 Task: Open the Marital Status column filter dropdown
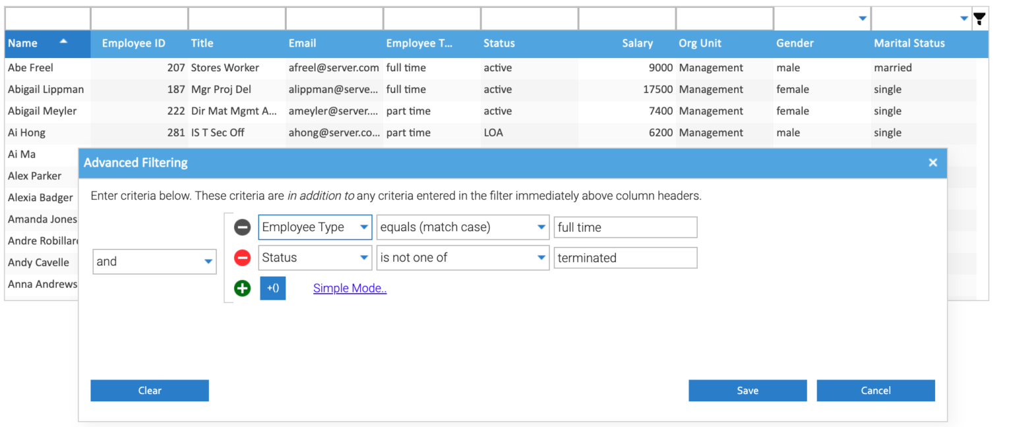click(964, 19)
